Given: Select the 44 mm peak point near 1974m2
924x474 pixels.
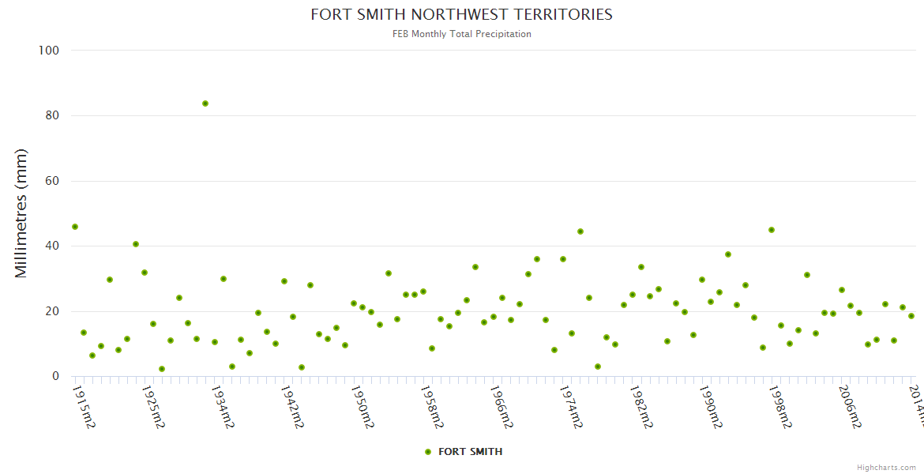Looking at the screenshot, I should (580, 231).
